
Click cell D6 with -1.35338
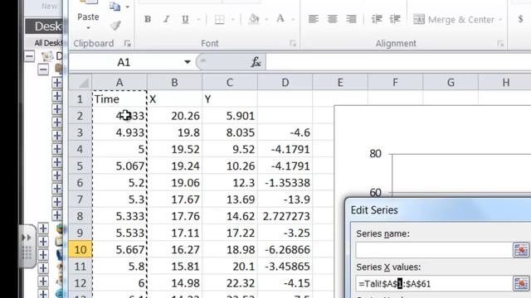pos(285,183)
